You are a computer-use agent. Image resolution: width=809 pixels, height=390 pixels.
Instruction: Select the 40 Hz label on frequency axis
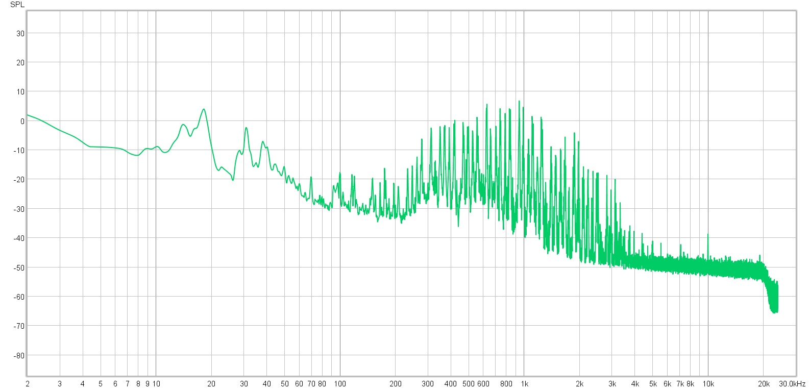coord(267,384)
